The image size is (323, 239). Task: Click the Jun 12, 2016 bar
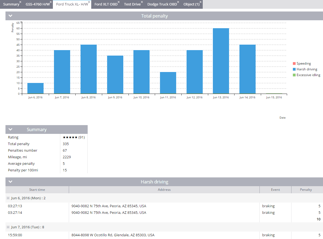[195, 72]
